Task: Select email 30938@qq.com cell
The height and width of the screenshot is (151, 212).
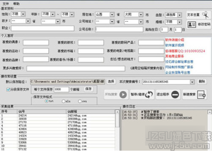Action: [91, 119]
